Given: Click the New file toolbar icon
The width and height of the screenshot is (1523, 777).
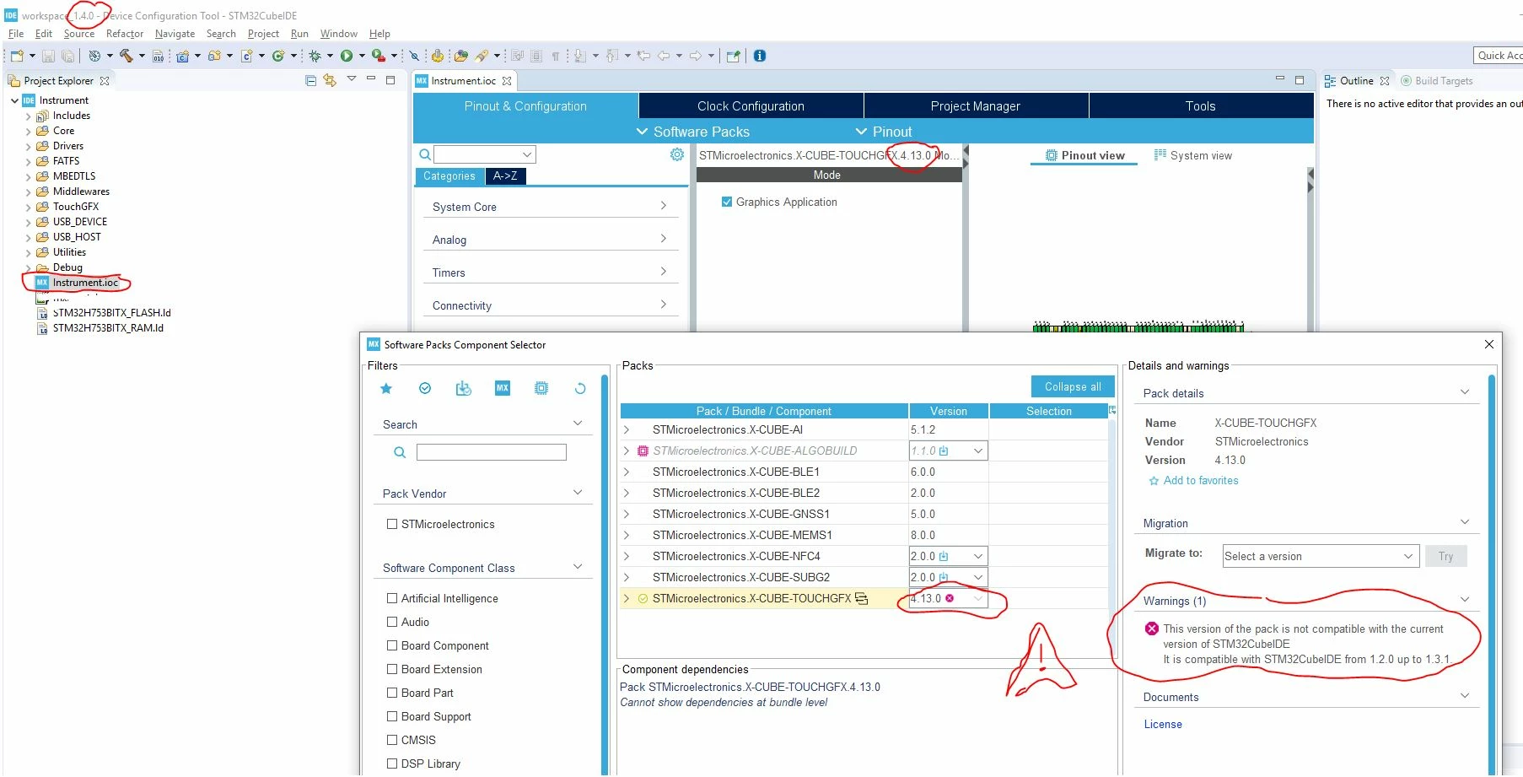Looking at the screenshot, I should (17, 56).
